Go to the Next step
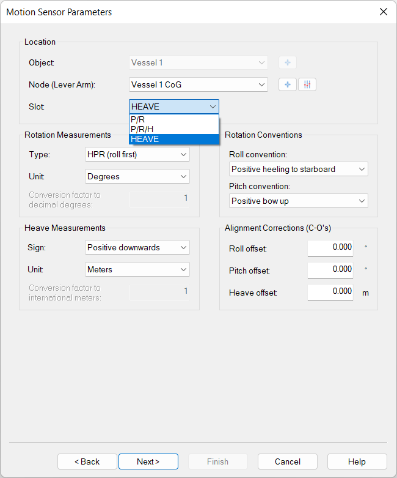Viewport: 397px width, 478px height. click(x=148, y=461)
